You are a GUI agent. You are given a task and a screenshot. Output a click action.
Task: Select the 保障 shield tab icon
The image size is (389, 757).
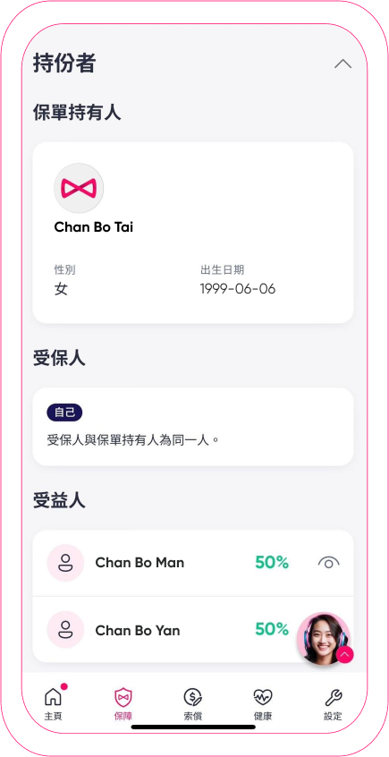[123, 697]
